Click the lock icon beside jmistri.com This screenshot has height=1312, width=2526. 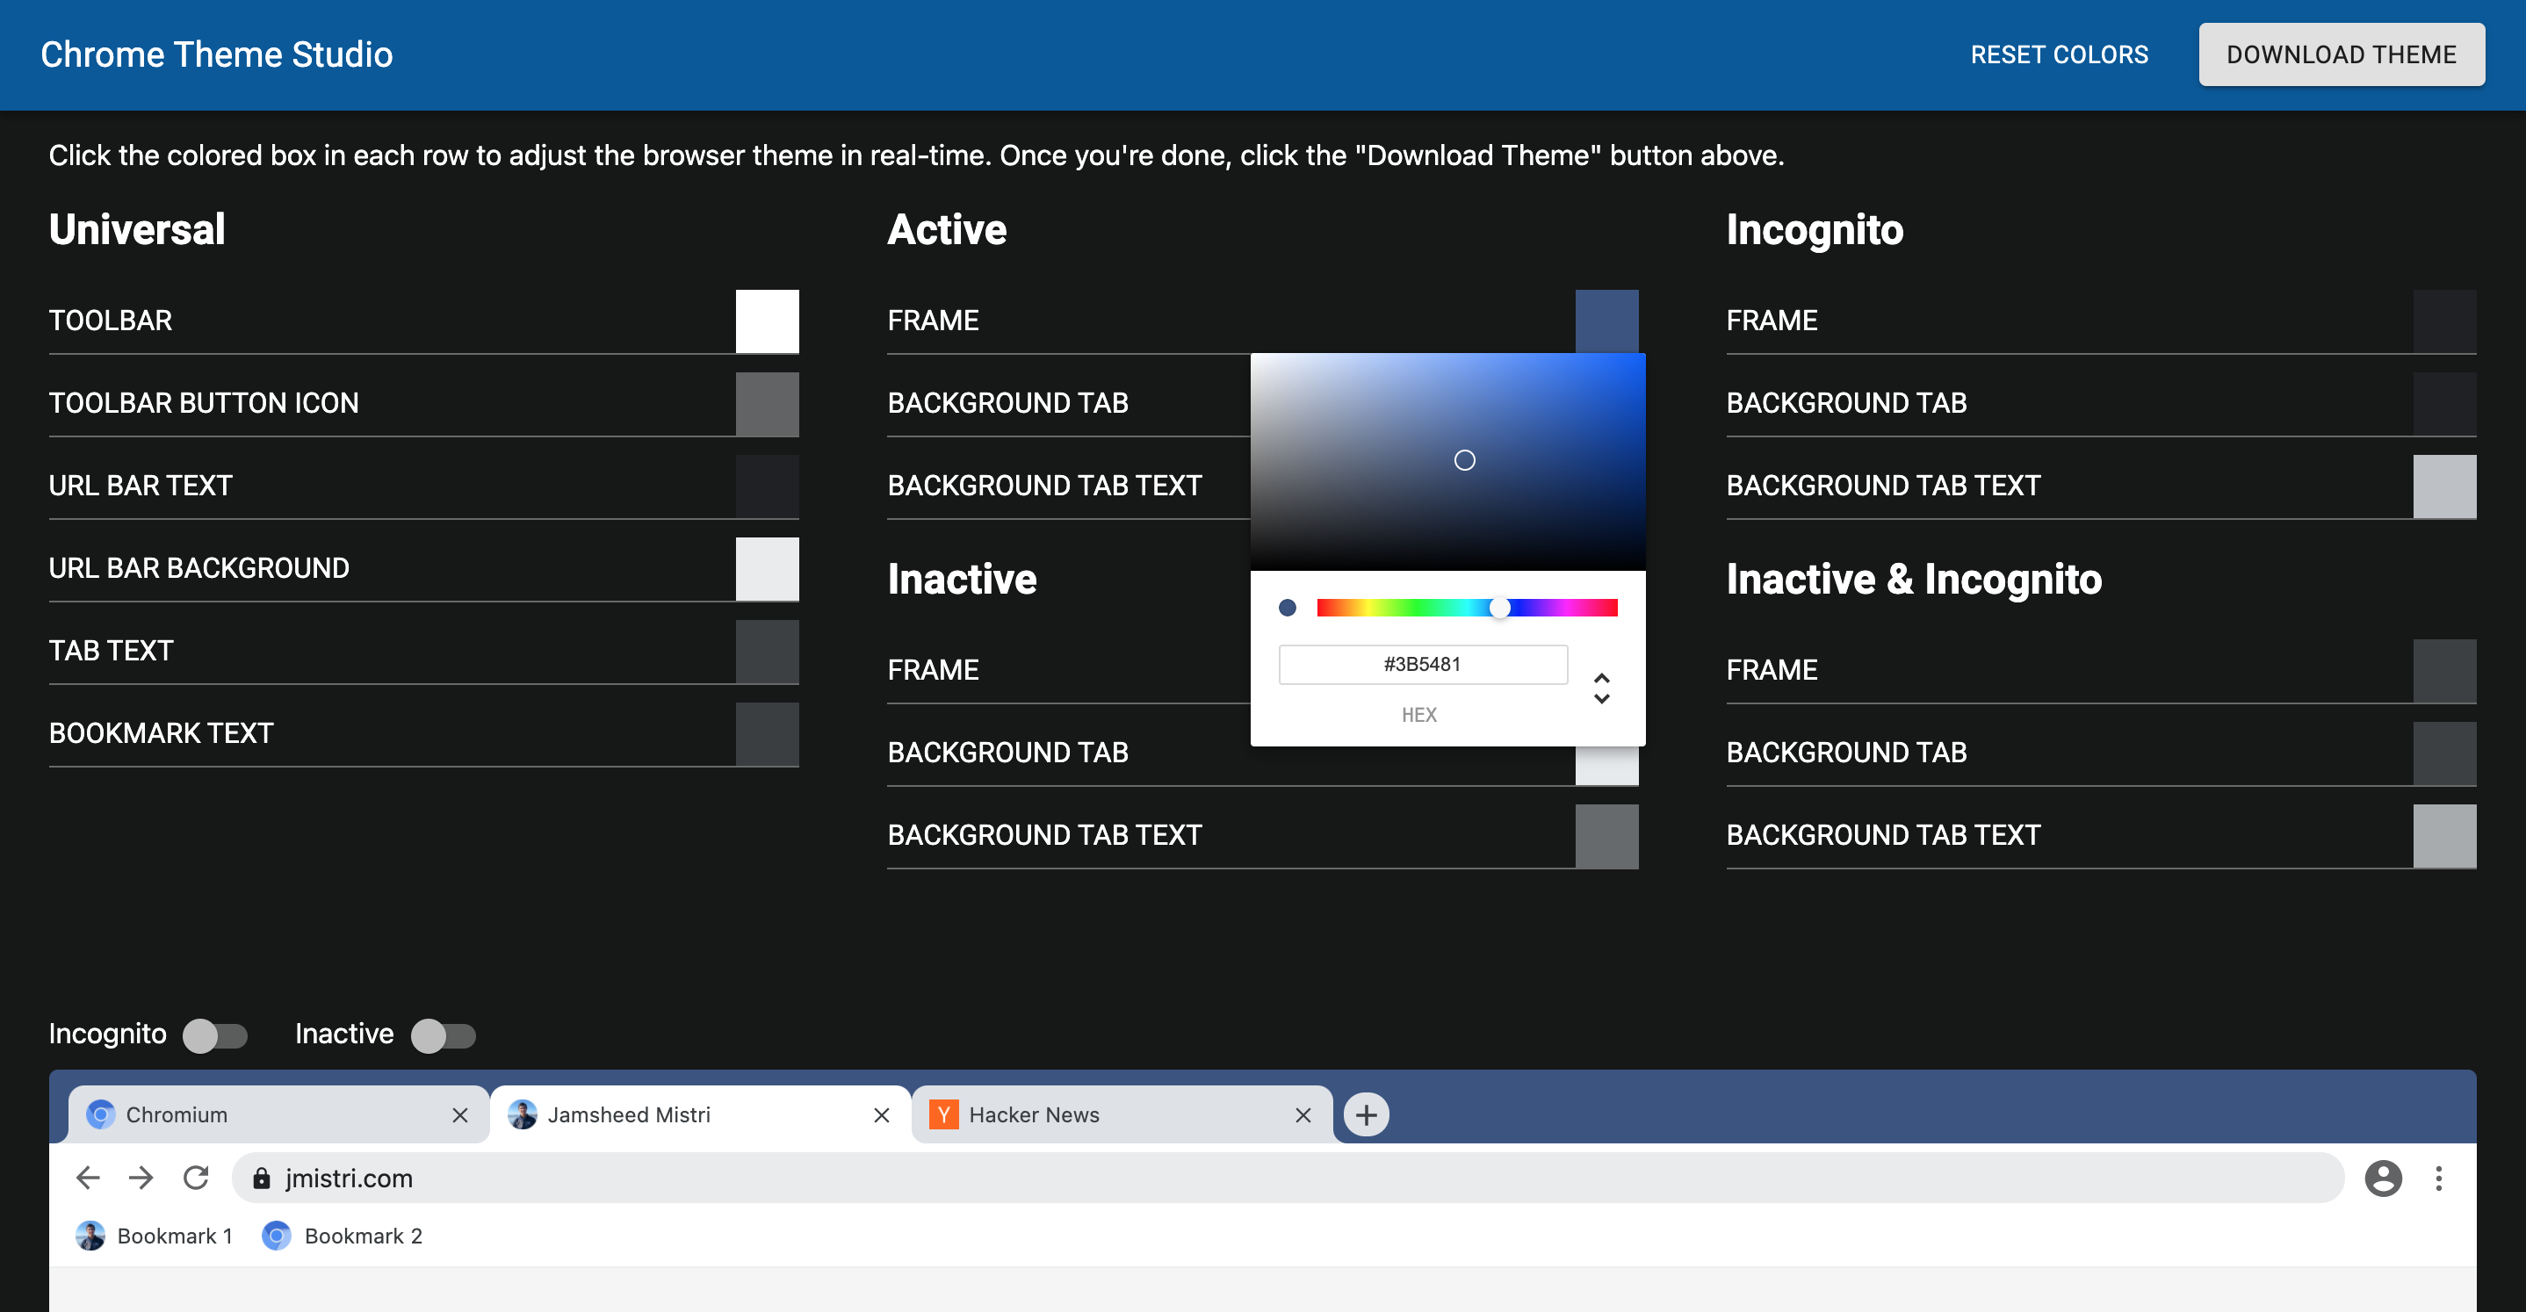pos(262,1178)
